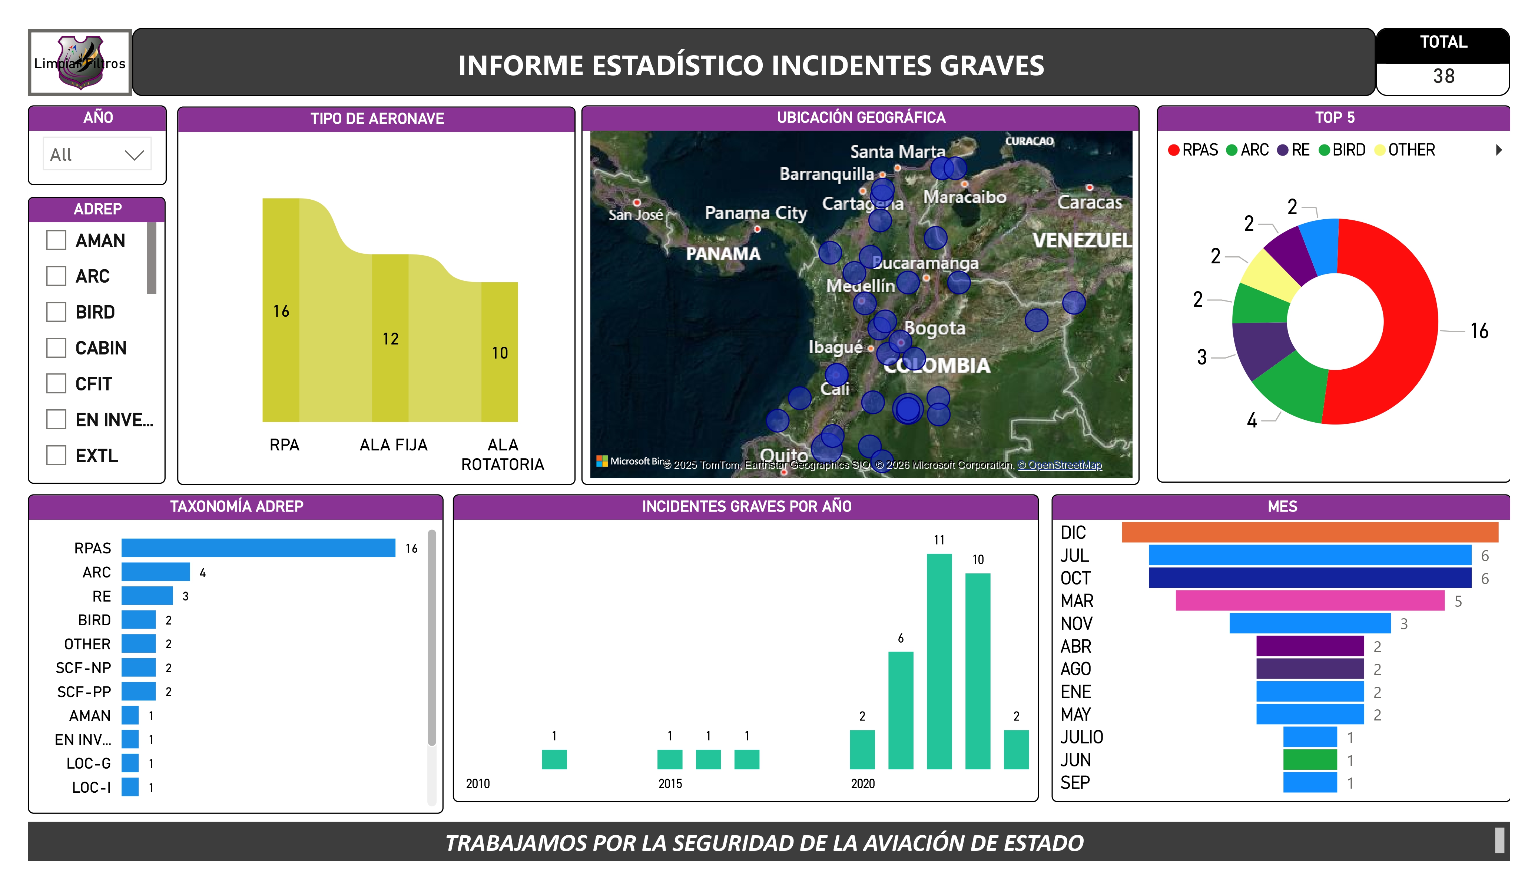
Task: Click the Microsoft Bing logo on map
Action: point(632,461)
